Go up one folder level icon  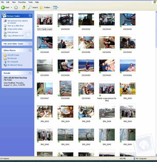(x=24, y=7)
